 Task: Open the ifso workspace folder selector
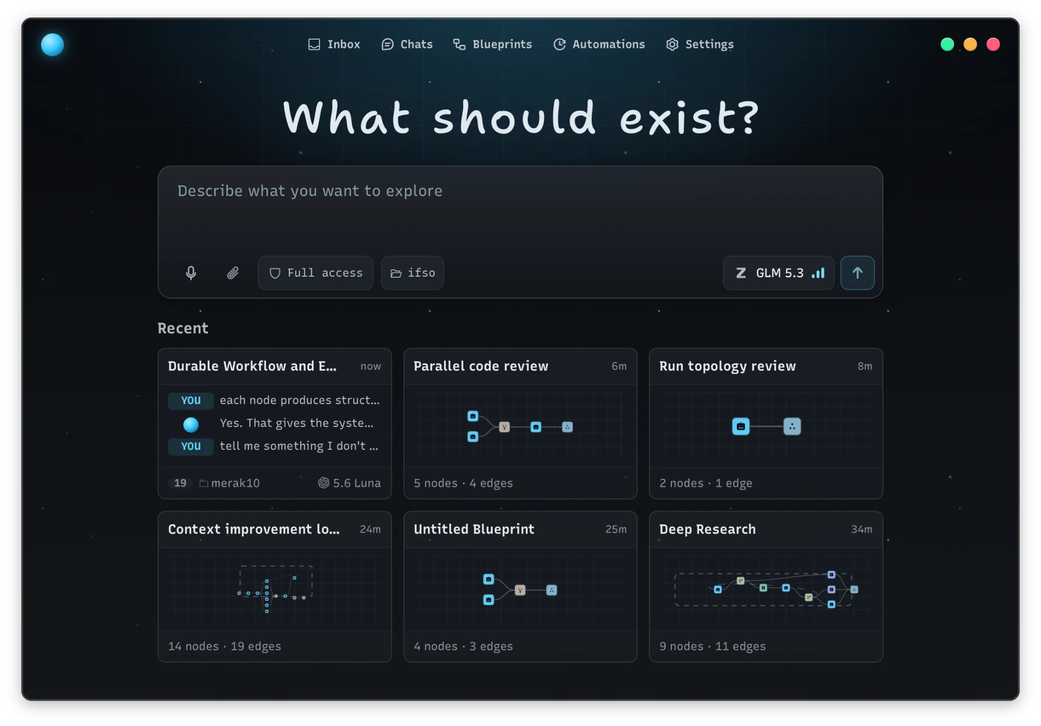(412, 273)
